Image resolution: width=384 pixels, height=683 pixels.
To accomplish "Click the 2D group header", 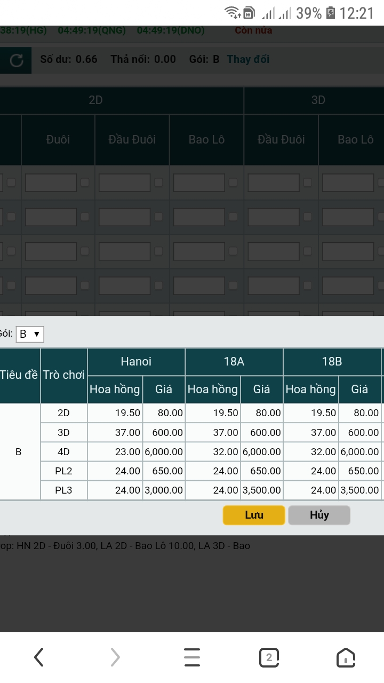I will tap(95, 100).
